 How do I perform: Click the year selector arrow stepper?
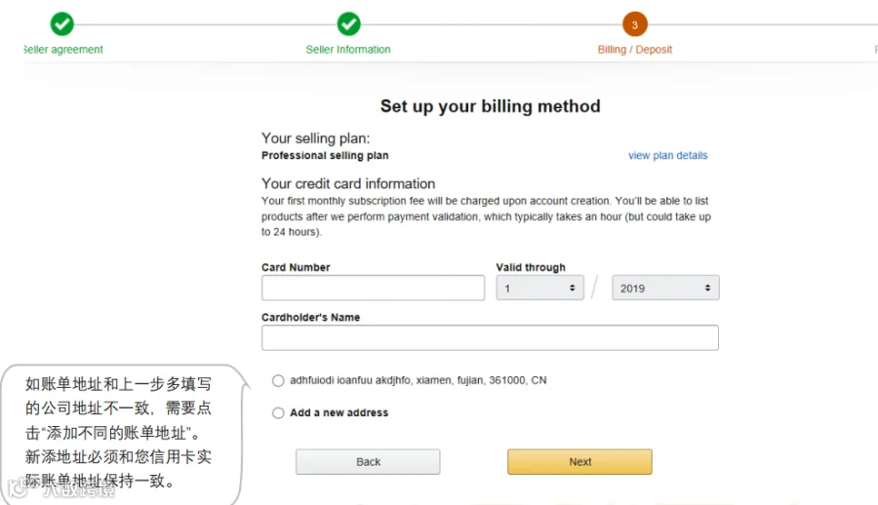tap(707, 288)
